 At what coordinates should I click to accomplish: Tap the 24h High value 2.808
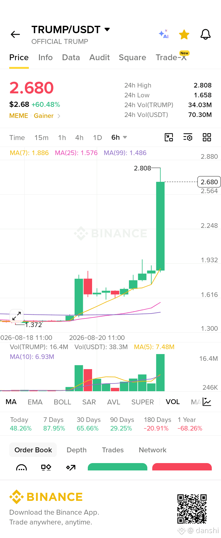click(203, 85)
